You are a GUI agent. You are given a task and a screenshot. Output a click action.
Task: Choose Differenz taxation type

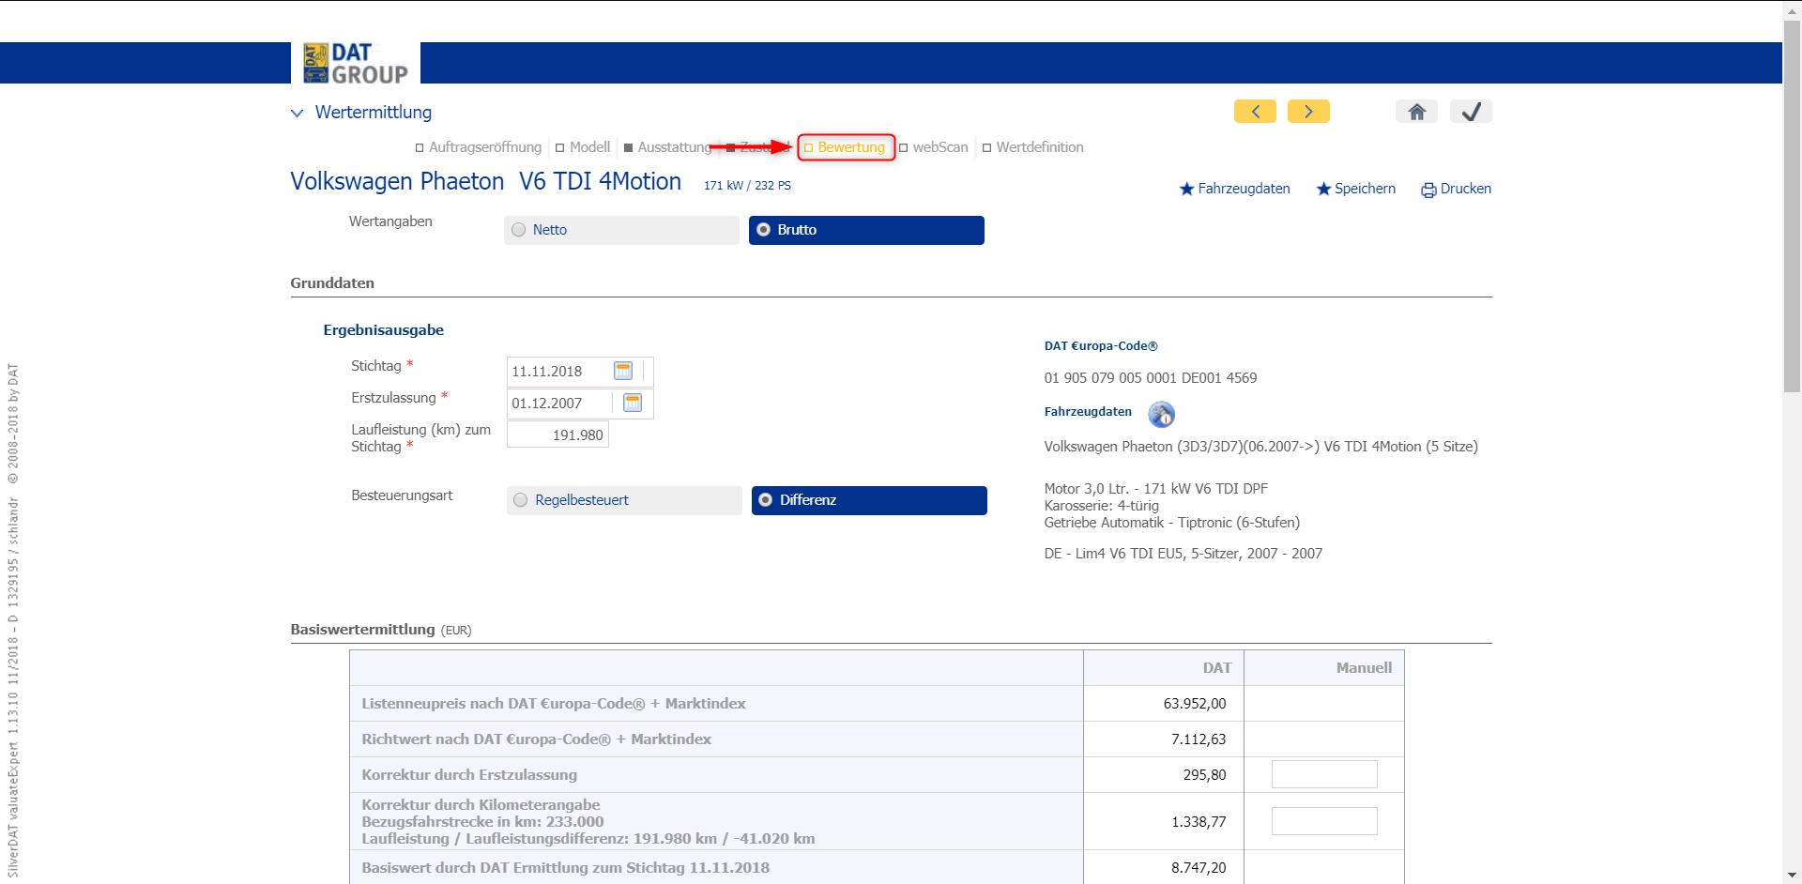(869, 500)
